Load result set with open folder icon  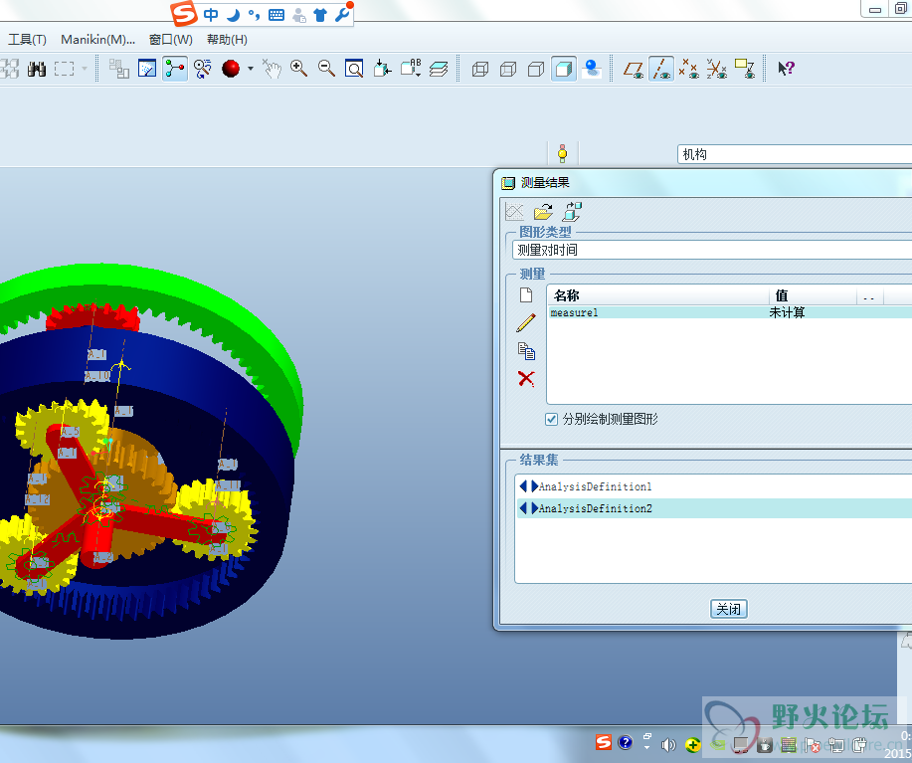point(543,212)
